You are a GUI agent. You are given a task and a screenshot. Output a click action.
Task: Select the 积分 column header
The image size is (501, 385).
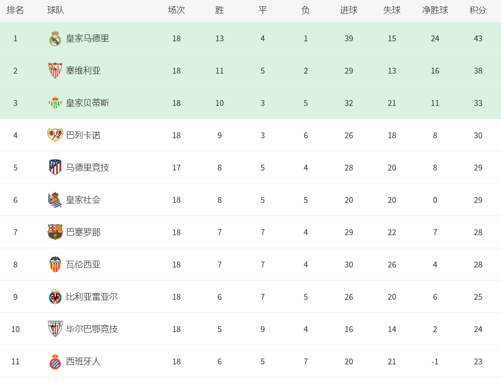[x=478, y=10]
